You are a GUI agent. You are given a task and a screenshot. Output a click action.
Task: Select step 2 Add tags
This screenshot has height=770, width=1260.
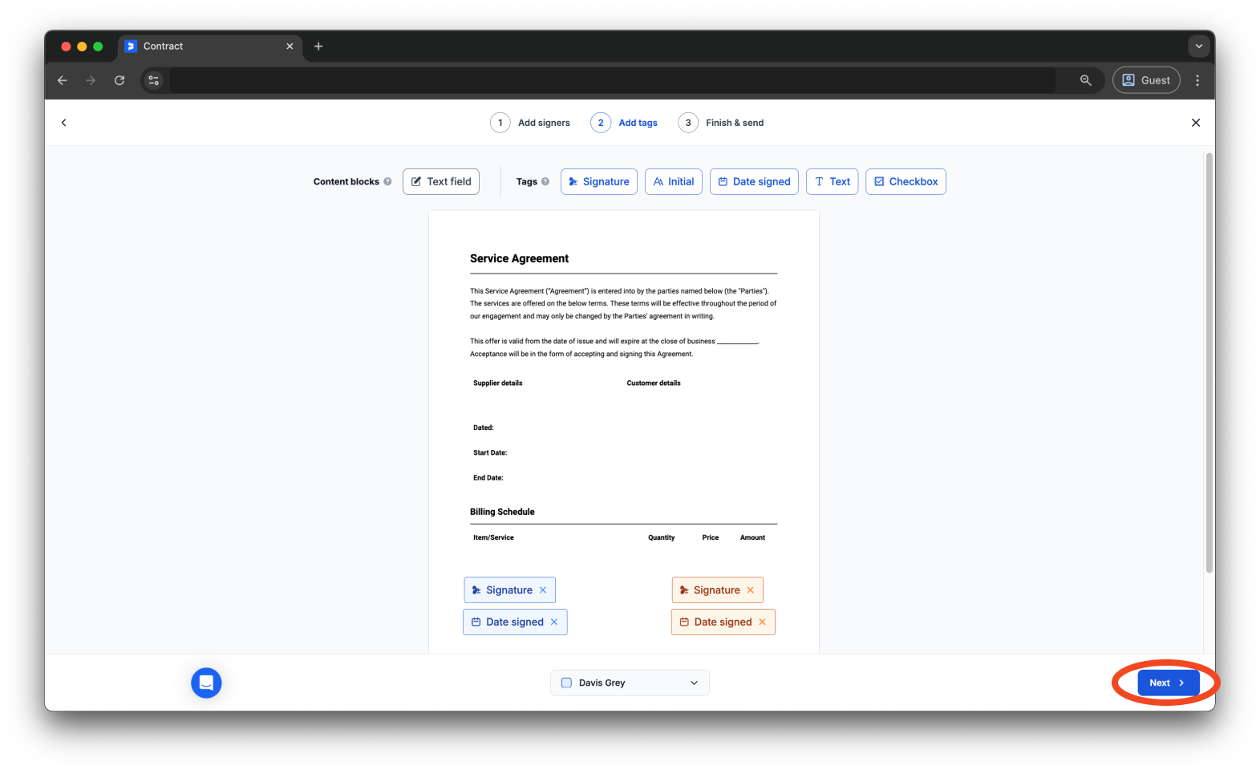pyautogui.click(x=624, y=123)
